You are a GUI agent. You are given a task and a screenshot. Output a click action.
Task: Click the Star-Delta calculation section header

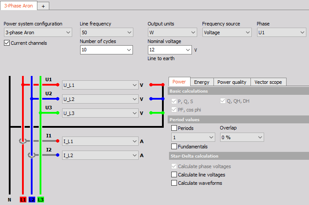coord(239,156)
